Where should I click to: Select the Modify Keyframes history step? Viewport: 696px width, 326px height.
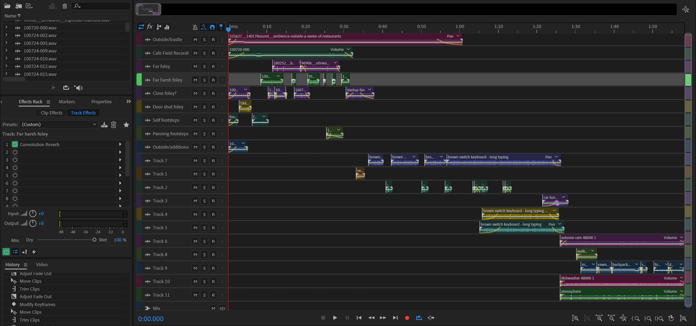[38, 304]
